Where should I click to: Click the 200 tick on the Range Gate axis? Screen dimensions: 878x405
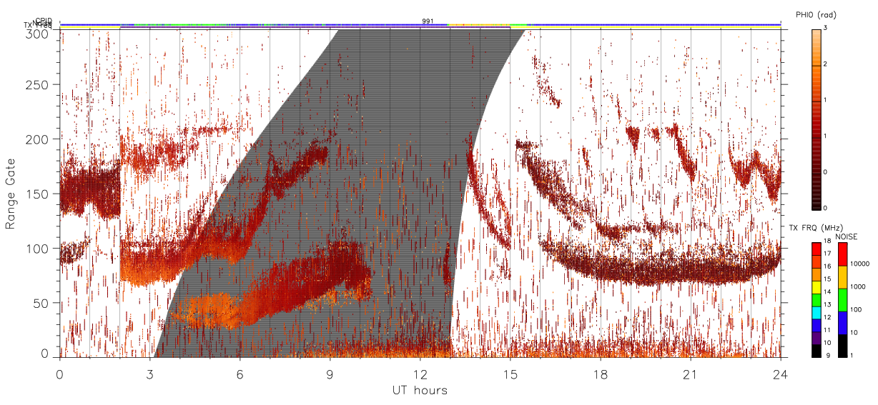(x=39, y=139)
